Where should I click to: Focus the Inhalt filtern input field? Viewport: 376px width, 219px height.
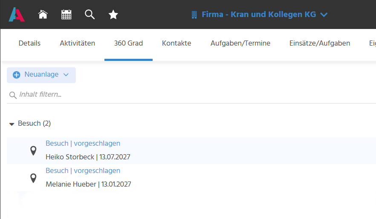192,95
